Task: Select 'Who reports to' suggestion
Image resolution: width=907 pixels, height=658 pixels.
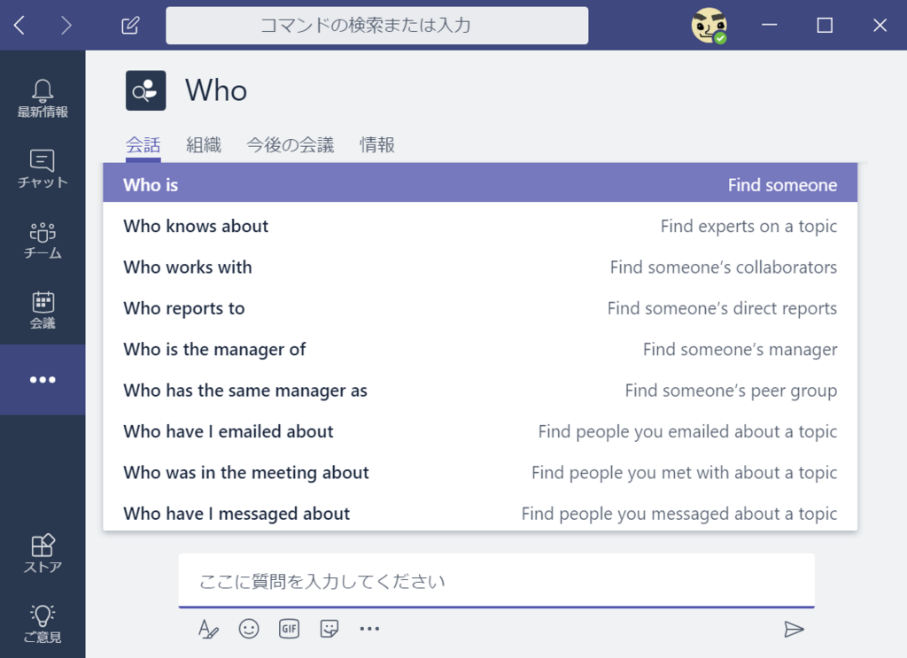Action: pos(480,307)
